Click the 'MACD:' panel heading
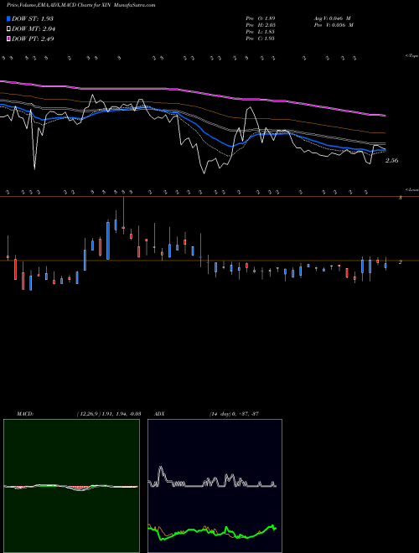The image size is (419, 553). (x=25, y=414)
